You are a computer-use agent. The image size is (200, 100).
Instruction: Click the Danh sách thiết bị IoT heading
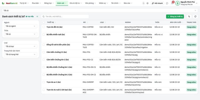(x=14, y=17)
